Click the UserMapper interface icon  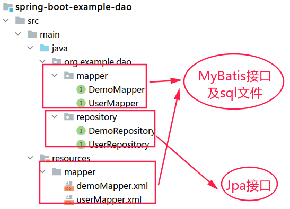pos(81,103)
